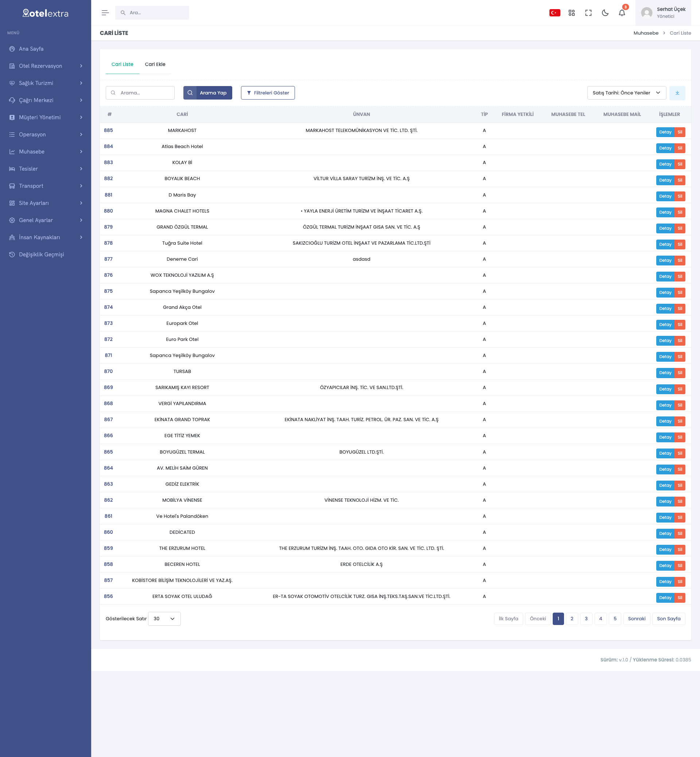
Task: Click the Site Ayarları layout icon
Action: (x=12, y=203)
